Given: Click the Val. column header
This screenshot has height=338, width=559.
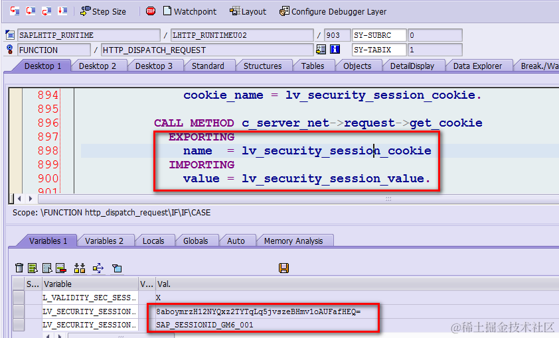Looking at the screenshot, I should pyautogui.click(x=357, y=284).
